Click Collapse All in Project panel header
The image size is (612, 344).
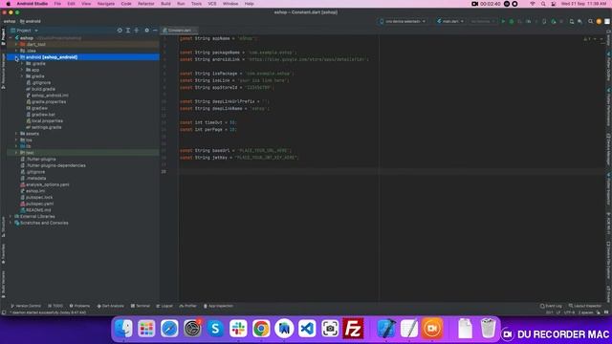[136, 31]
